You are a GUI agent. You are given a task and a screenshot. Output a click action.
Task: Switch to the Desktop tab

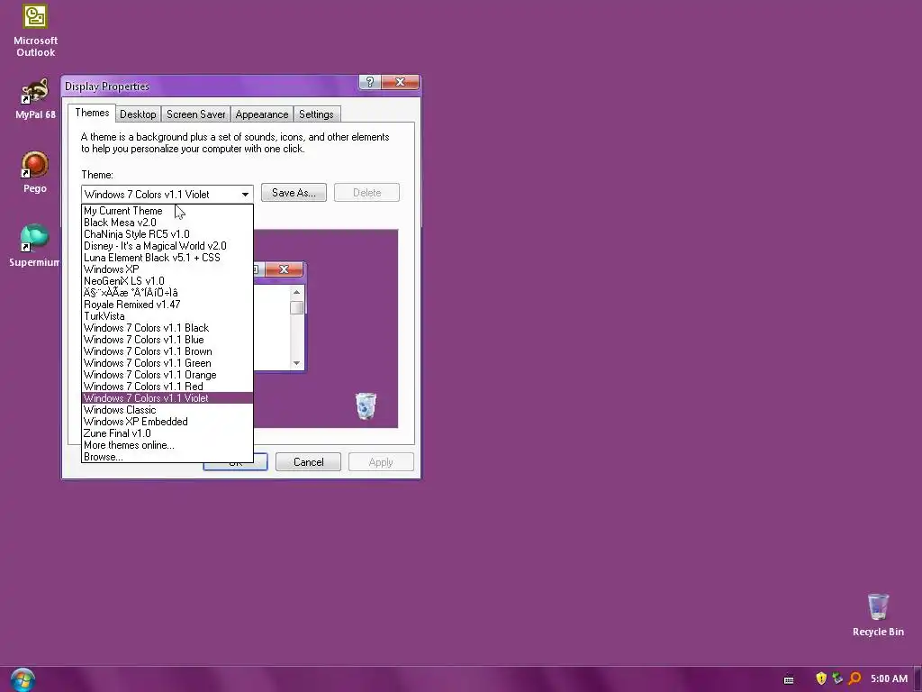pos(138,114)
